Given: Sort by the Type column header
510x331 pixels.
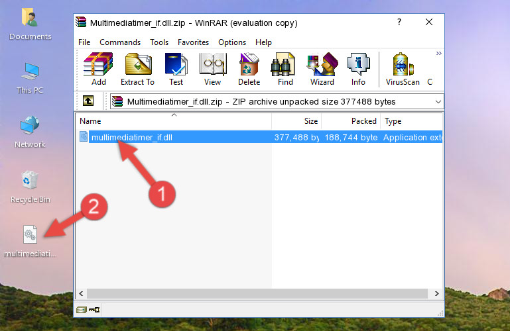Looking at the screenshot, I should (411, 121).
